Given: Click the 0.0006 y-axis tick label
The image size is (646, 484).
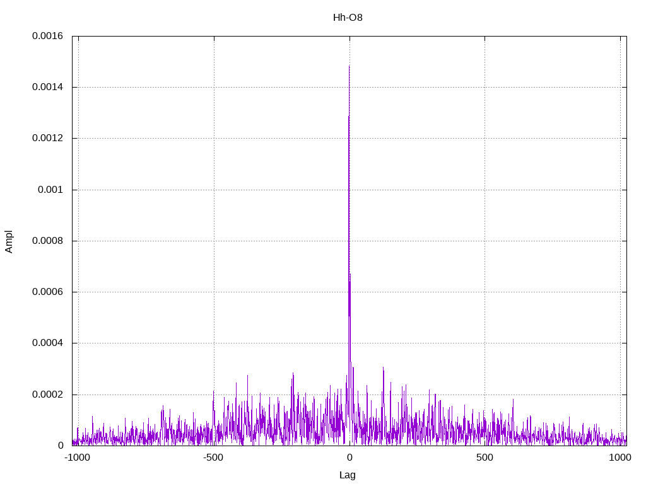Looking at the screenshot, I should click(47, 292).
